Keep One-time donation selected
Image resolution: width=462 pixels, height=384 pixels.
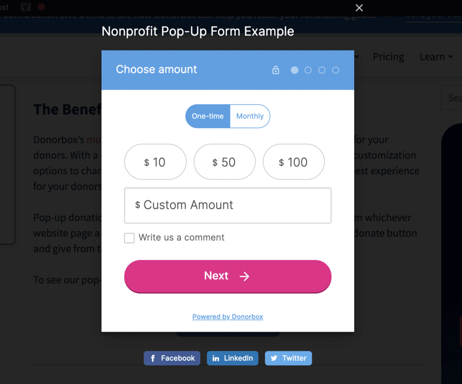pyautogui.click(x=208, y=116)
